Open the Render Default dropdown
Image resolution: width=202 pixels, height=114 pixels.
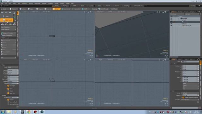[190, 93]
